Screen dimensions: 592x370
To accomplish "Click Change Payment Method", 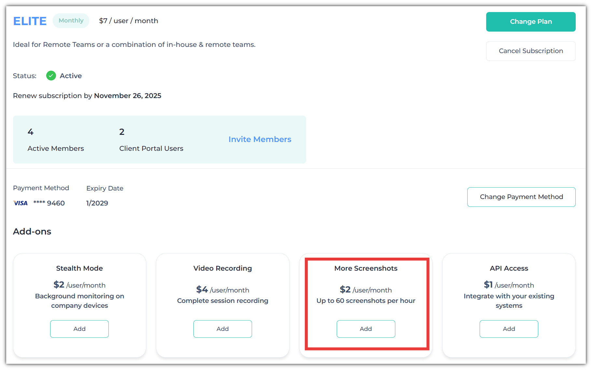I will pos(521,197).
